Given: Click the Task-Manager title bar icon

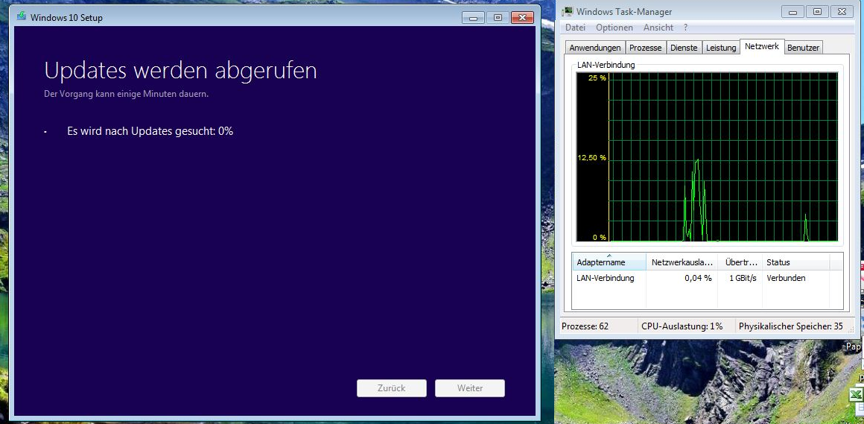Looking at the screenshot, I should [x=567, y=12].
